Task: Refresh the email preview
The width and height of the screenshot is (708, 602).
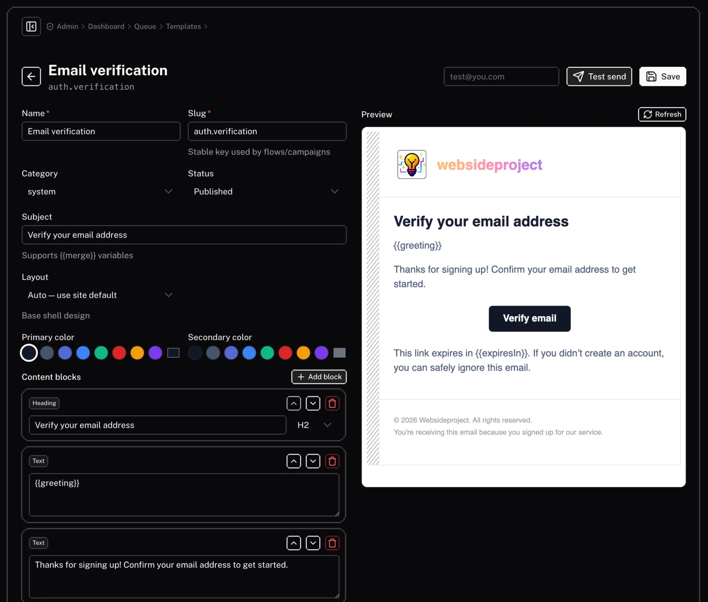Action: [662, 115]
